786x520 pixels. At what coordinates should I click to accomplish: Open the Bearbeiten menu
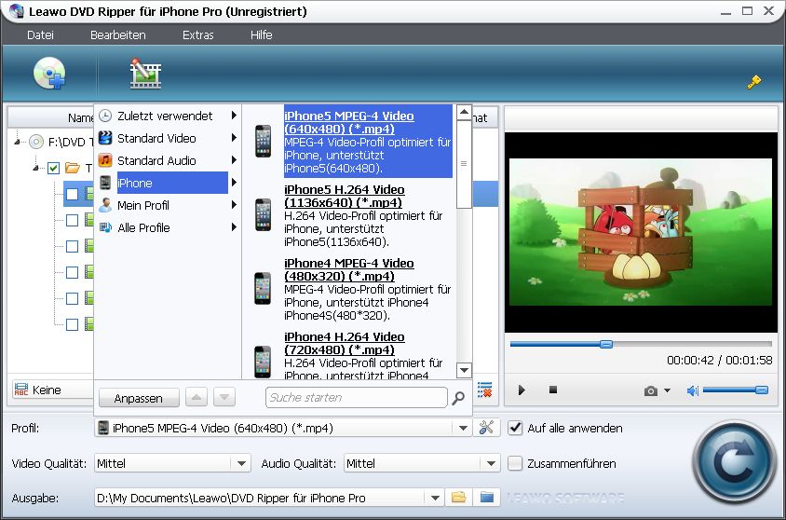click(x=117, y=35)
